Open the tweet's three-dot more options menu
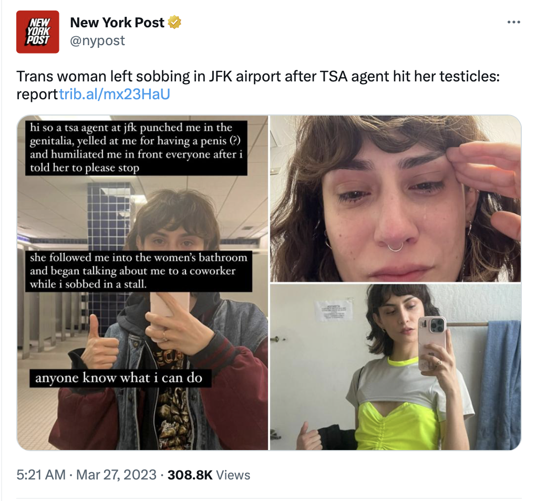The image size is (536, 501). click(513, 23)
